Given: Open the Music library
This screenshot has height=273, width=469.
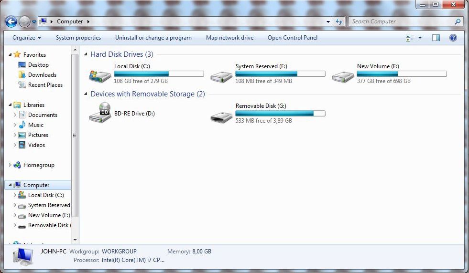Looking at the screenshot, I should [x=35, y=125].
